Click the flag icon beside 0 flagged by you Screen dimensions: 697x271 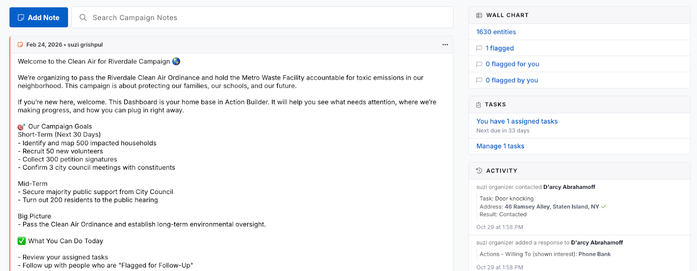(x=479, y=80)
